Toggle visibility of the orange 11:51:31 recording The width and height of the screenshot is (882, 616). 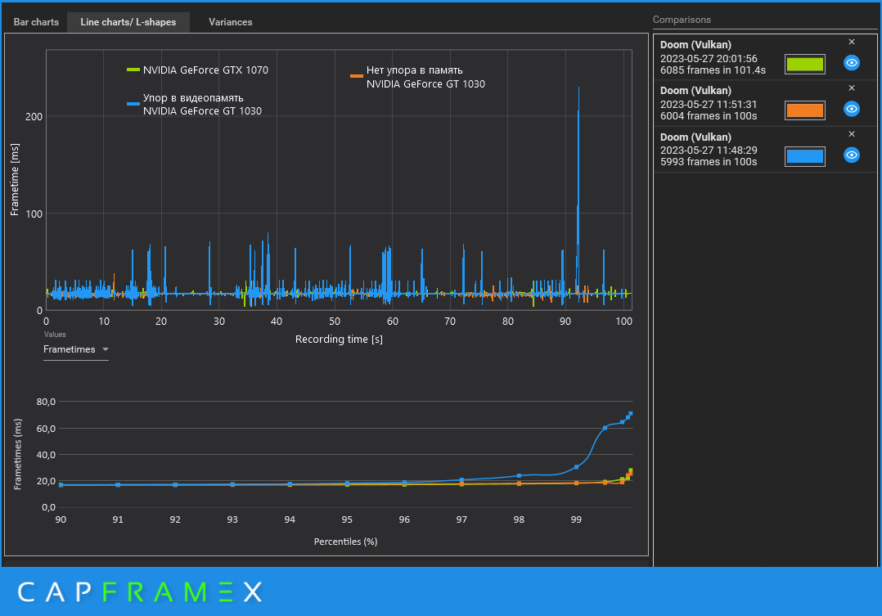point(851,109)
